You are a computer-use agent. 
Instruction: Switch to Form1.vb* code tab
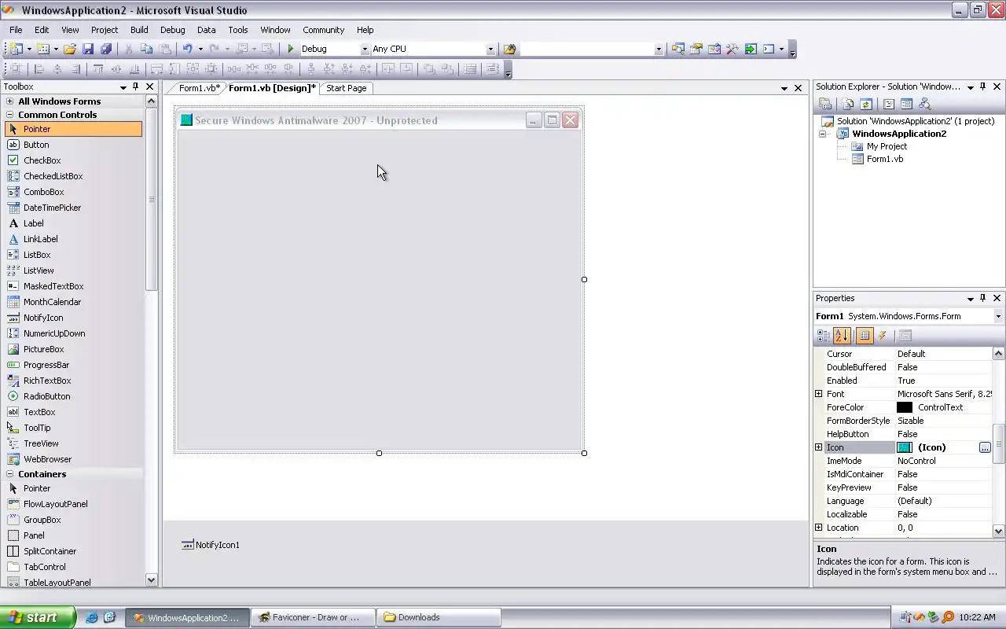(199, 88)
